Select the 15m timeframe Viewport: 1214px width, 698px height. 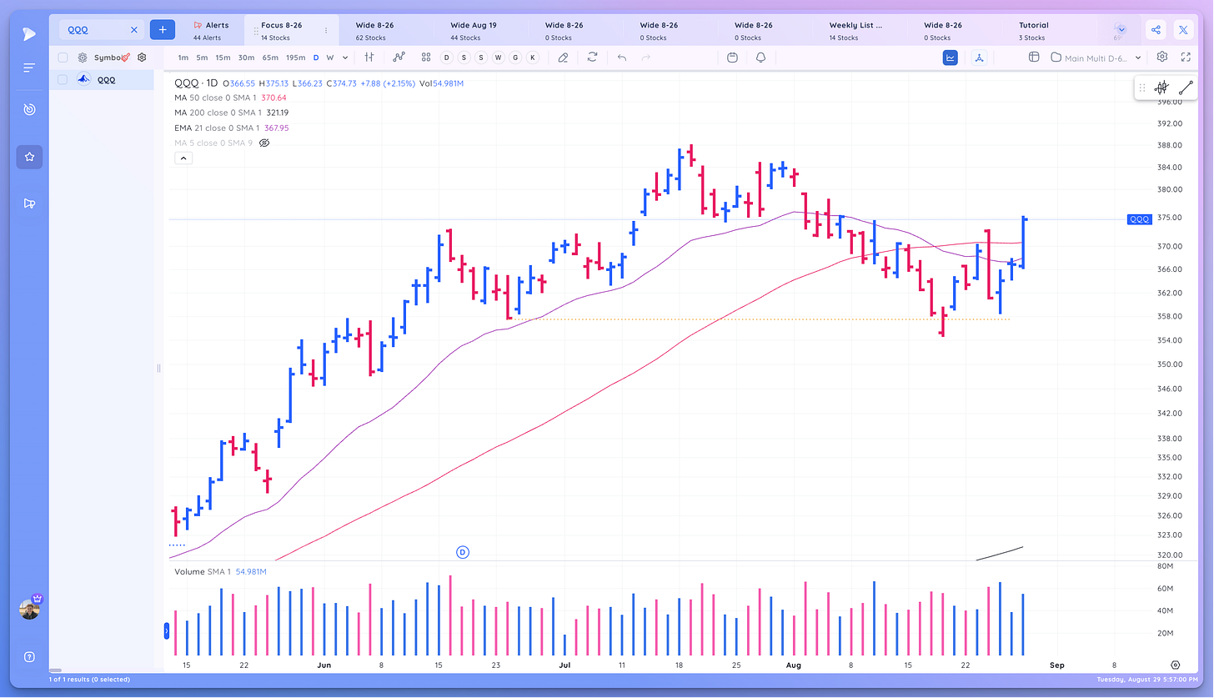[223, 58]
